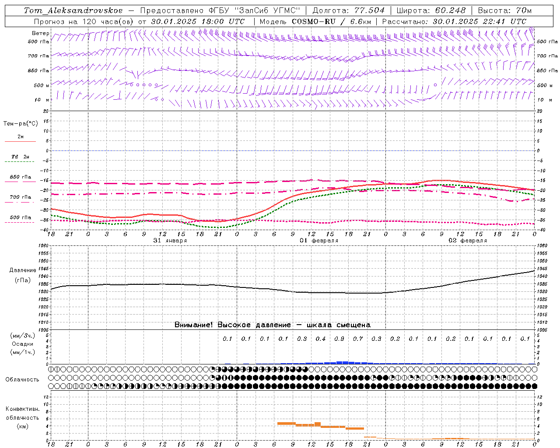Select the forecast start time 30.01.2025 18:00 UTC
This screenshot has height=448, width=560.
pyautogui.click(x=198, y=21)
